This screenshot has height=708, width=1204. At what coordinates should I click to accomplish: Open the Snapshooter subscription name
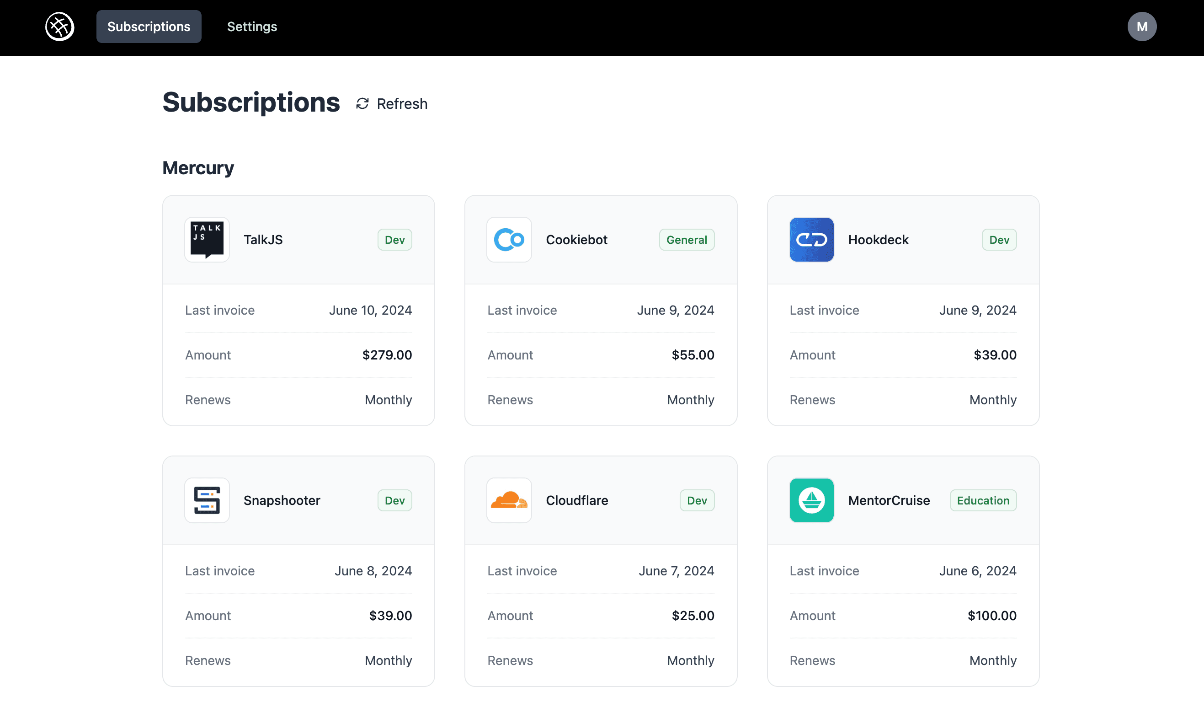coord(282,500)
